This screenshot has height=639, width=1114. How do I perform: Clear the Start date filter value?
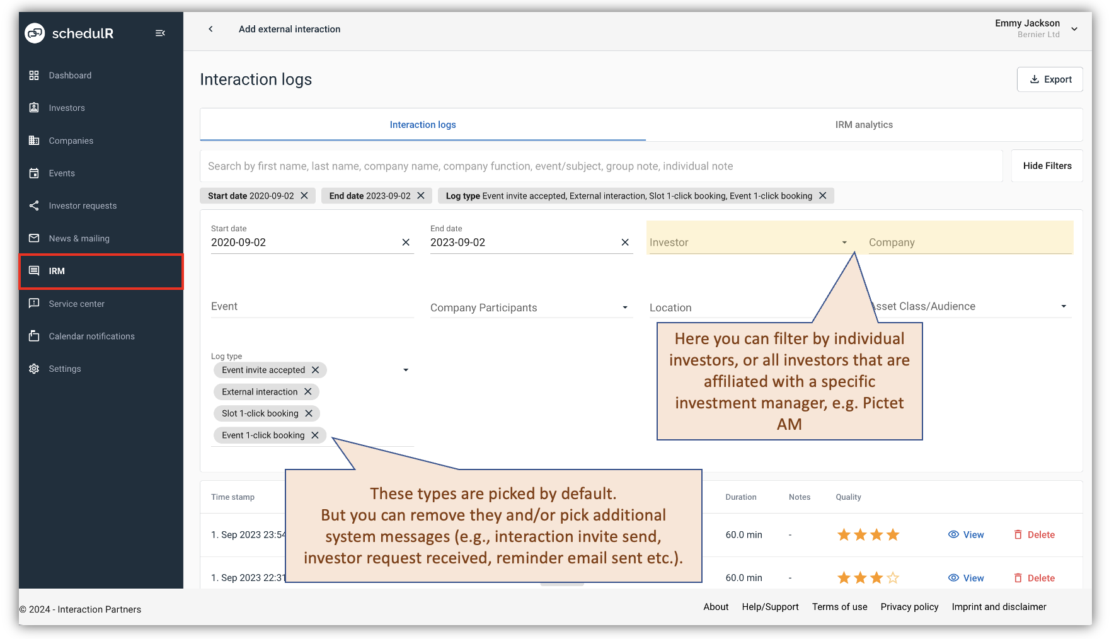point(405,242)
